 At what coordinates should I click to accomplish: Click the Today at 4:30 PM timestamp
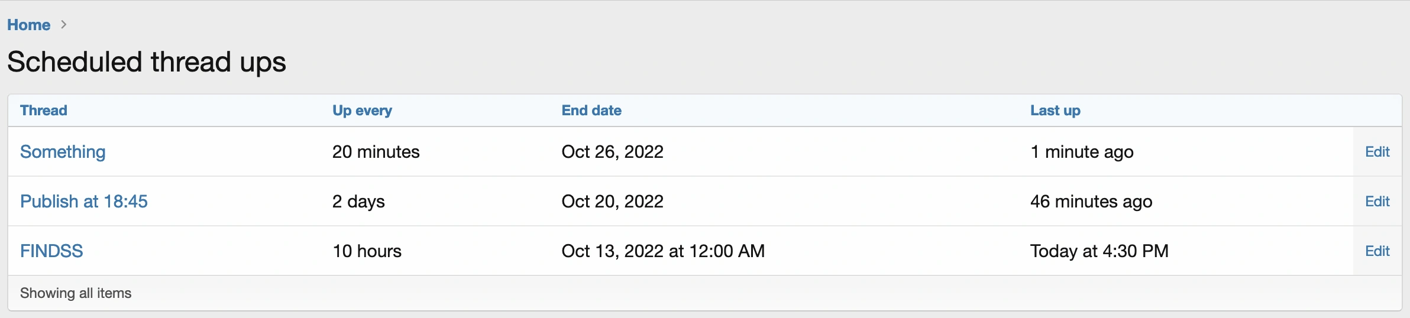(1099, 251)
